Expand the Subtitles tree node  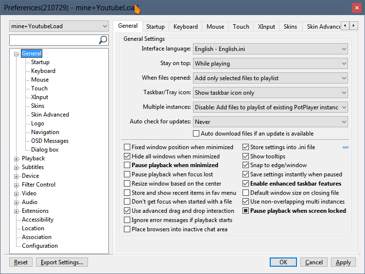tap(17, 167)
